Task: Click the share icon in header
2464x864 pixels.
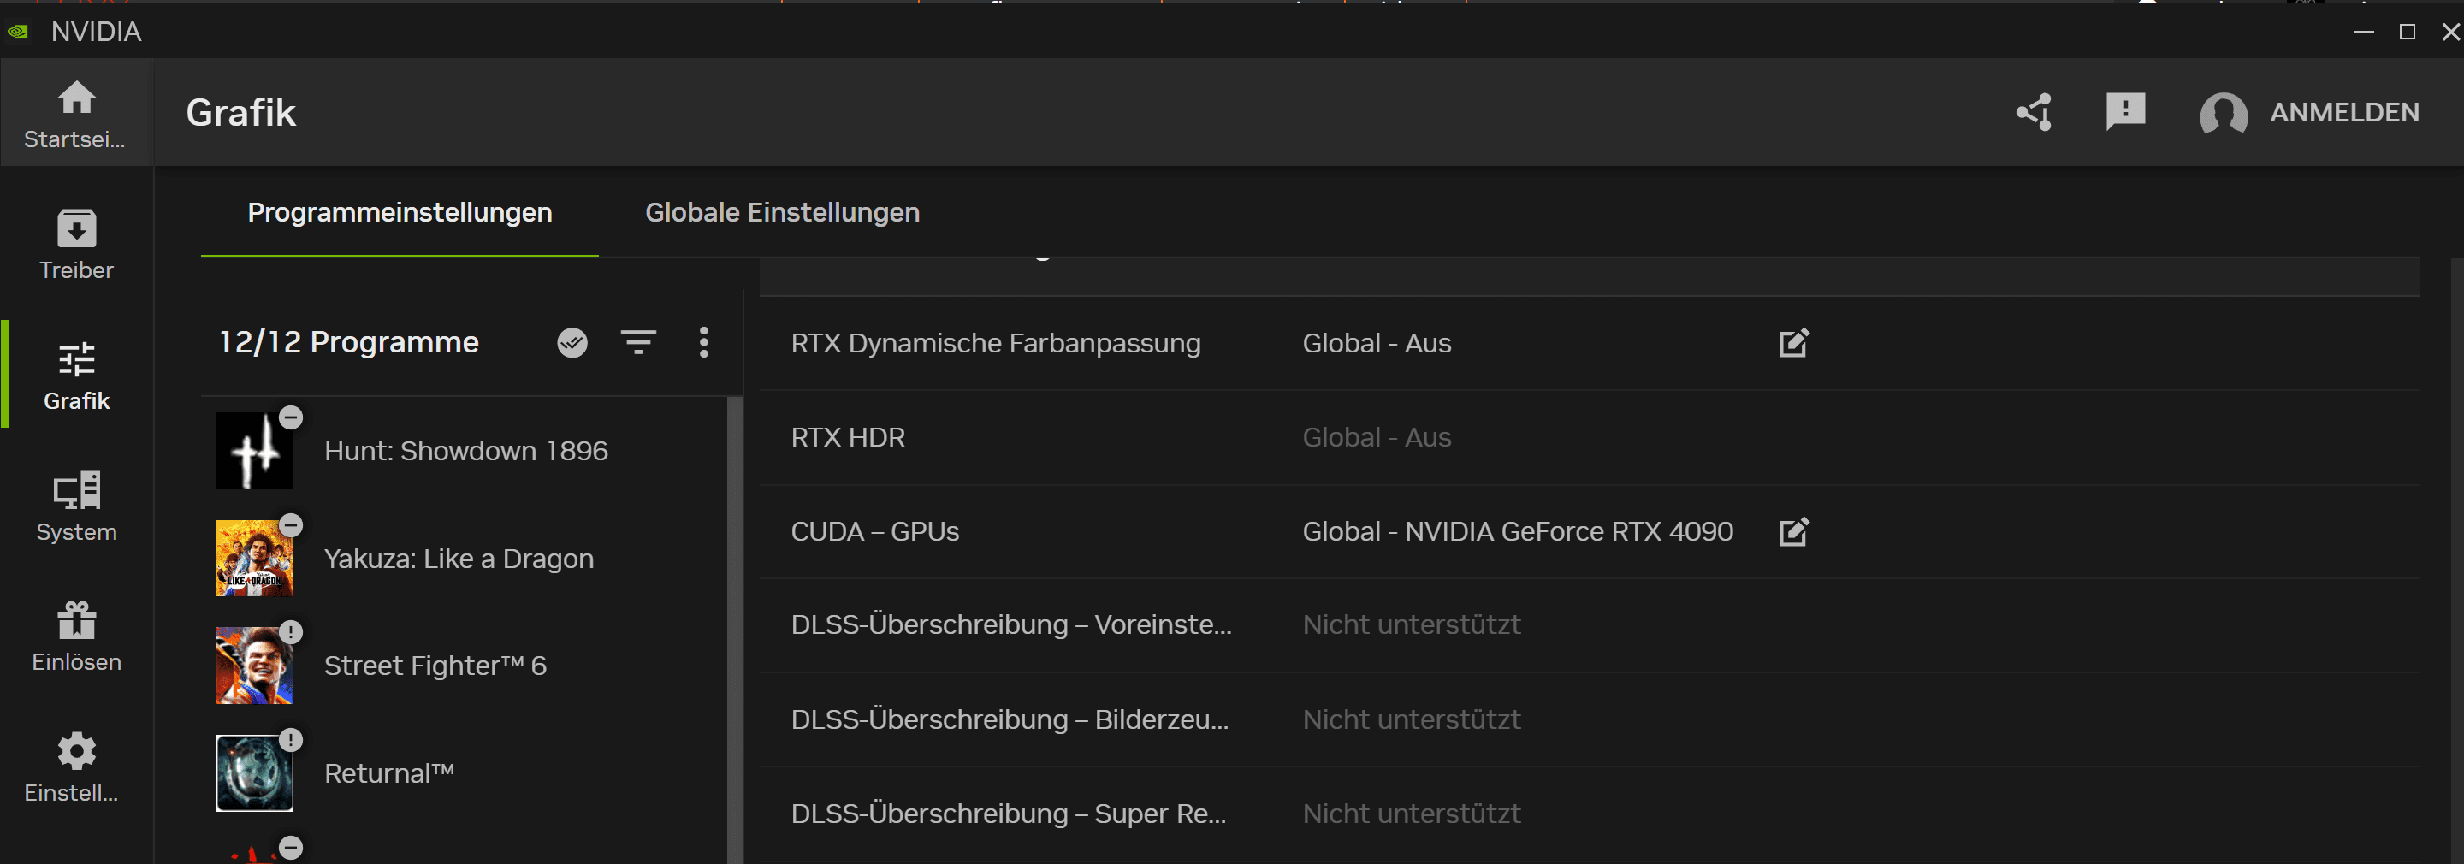Action: 2034,112
